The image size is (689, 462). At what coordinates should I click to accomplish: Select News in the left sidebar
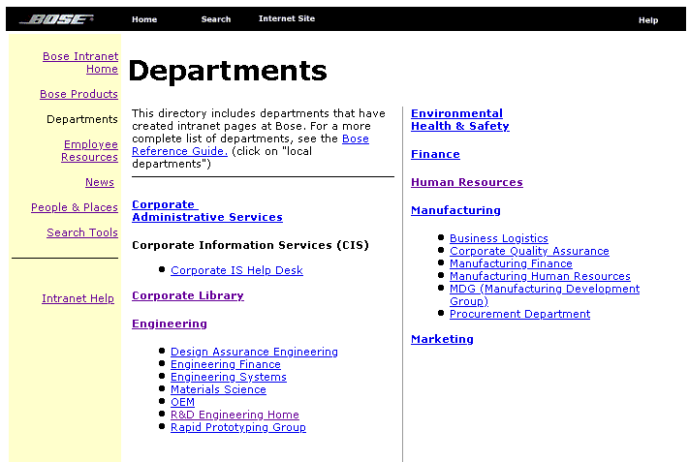[100, 182]
